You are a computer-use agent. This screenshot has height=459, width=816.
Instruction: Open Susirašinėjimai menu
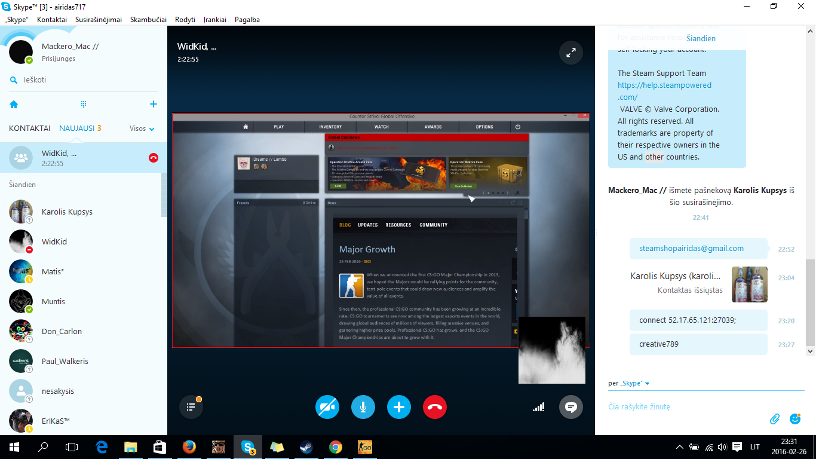[x=99, y=20]
